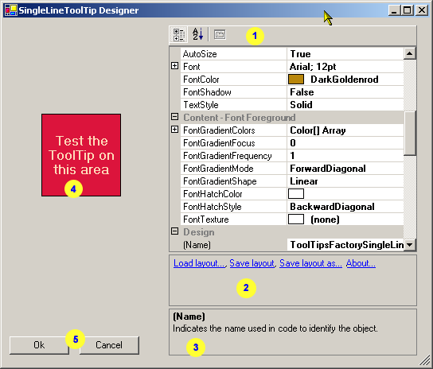Image resolution: width=433 pixels, height=369 pixels.
Task: Select the DarkGoldenrod FontColor swatch
Action: 296,80
